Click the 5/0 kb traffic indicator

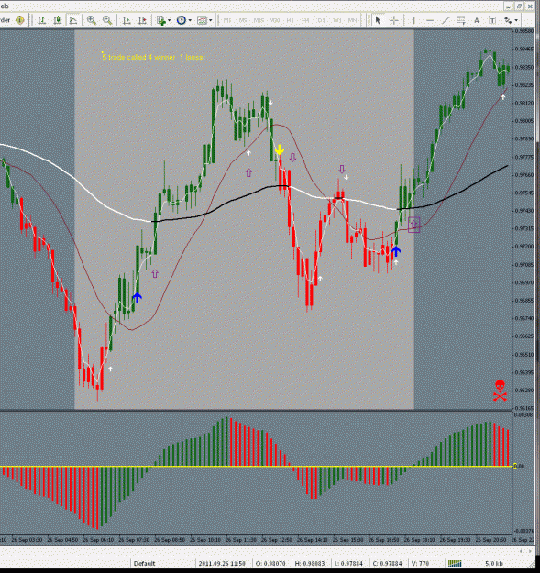click(x=494, y=564)
